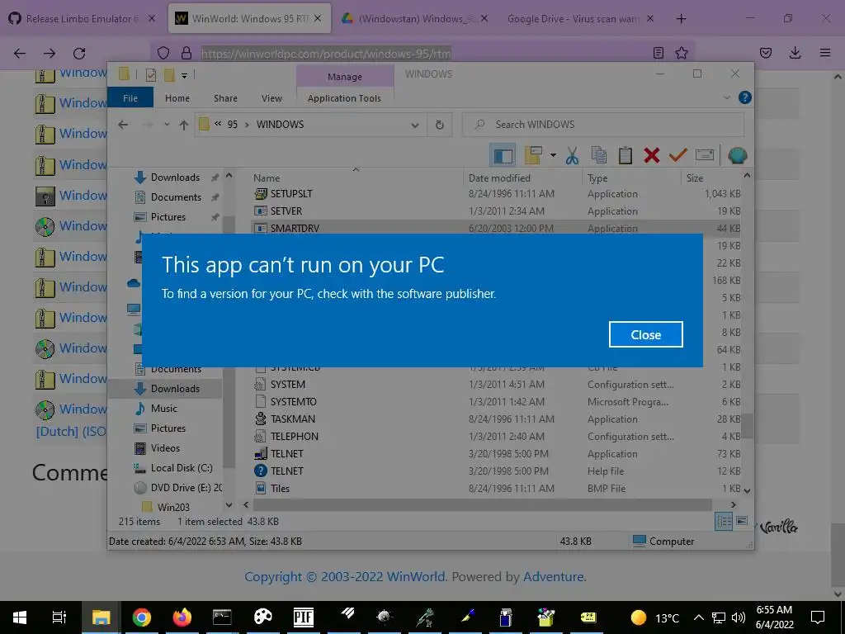The width and height of the screenshot is (845, 634).
Task: Click the orange checkmark icon in Explorer toolbar
Action: pyautogui.click(x=678, y=155)
